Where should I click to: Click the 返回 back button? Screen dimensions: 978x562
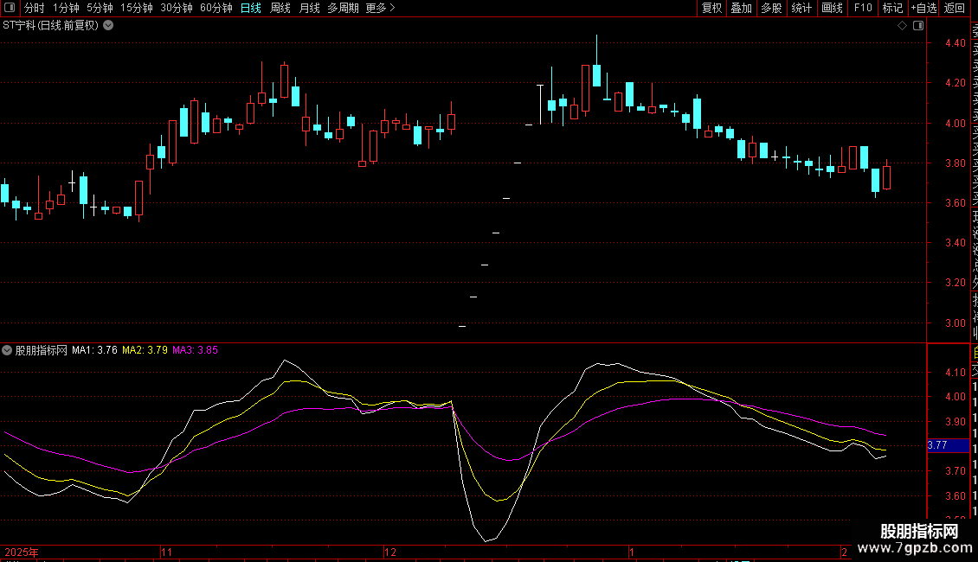(955, 8)
